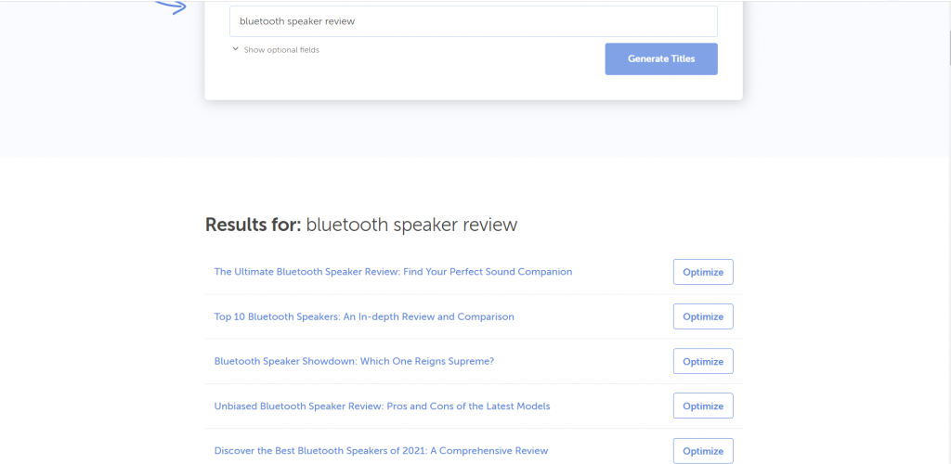Select 'Discover the Best Bluetooth Speakers of 2021' title

[x=381, y=451]
